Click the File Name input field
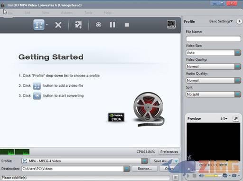 [214, 39]
